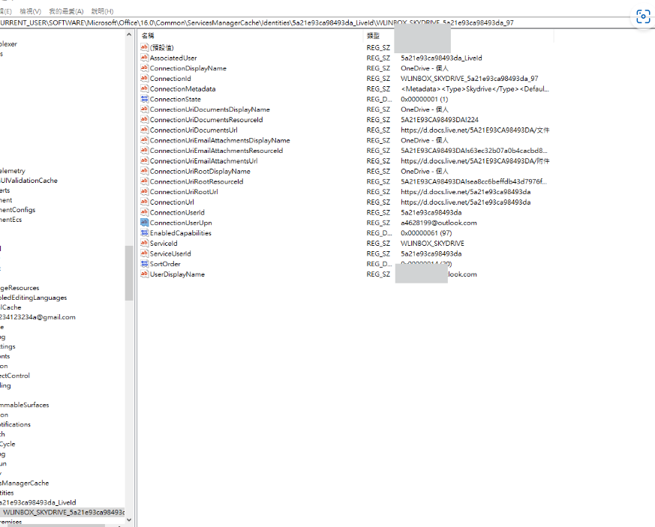Click the string icon beside UserDisplayName
Screen dimensions: 655x527
(x=145, y=274)
